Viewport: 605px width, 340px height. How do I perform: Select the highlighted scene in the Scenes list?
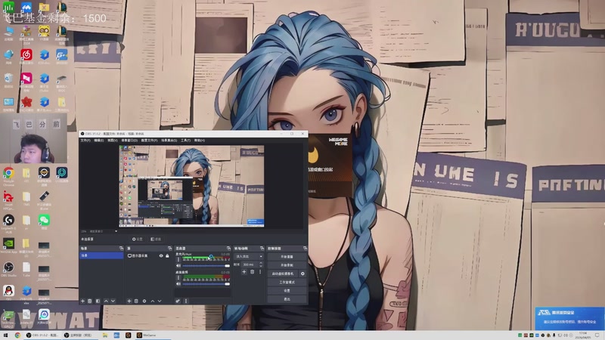pyautogui.click(x=101, y=255)
